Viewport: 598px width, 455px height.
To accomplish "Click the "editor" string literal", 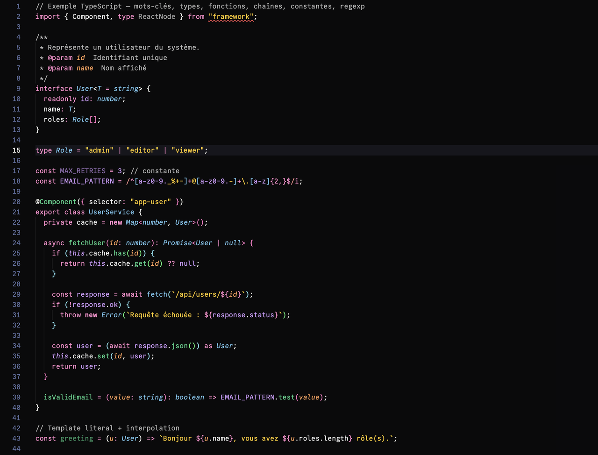I will pyautogui.click(x=142, y=150).
